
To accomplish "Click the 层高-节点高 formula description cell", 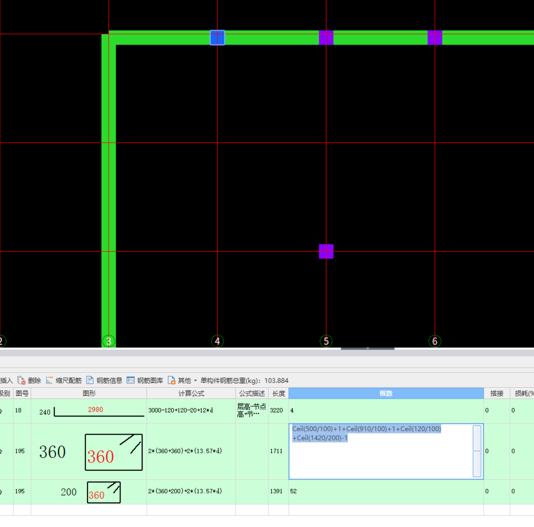I will (252, 411).
